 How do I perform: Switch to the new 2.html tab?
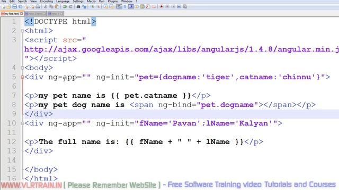[35, 14]
